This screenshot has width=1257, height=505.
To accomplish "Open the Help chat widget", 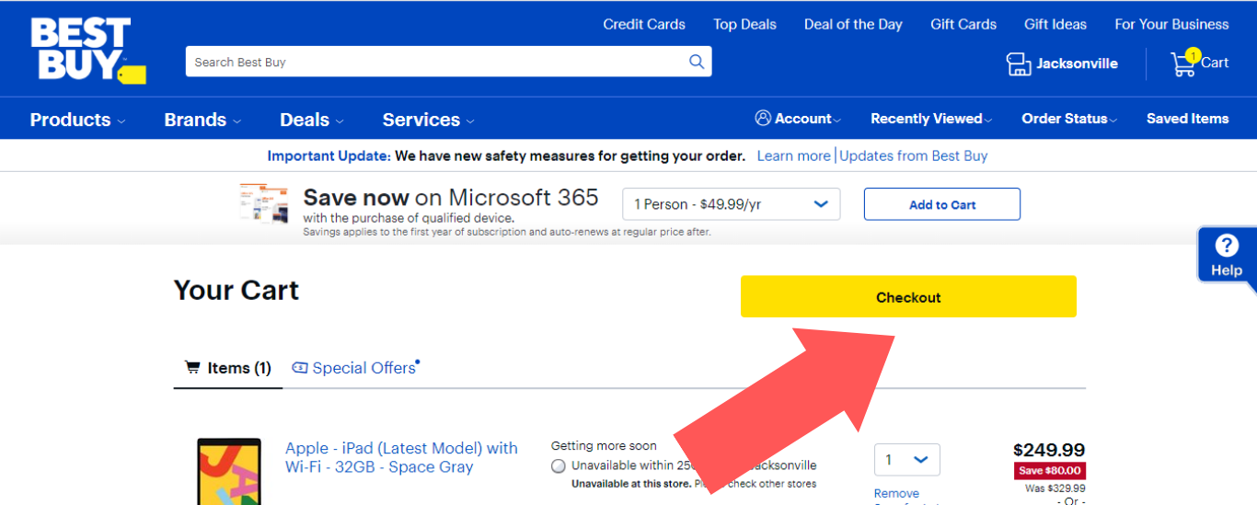I will point(1227,255).
